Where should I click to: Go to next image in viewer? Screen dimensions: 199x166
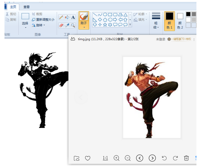pos(152,158)
